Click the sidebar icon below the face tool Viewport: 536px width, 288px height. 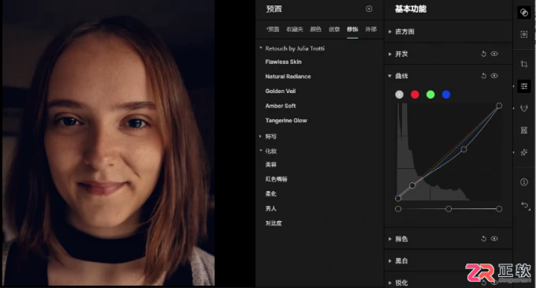[x=523, y=130]
